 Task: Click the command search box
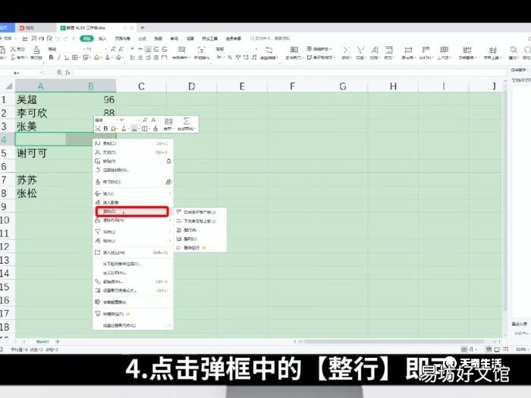tap(270, 39)
